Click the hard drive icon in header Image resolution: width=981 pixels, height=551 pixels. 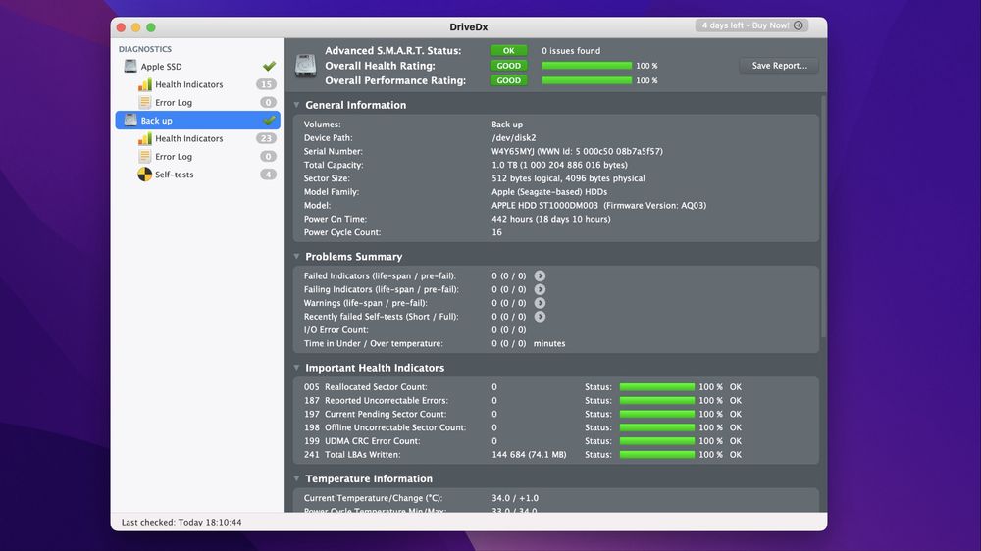pos(305,66)
